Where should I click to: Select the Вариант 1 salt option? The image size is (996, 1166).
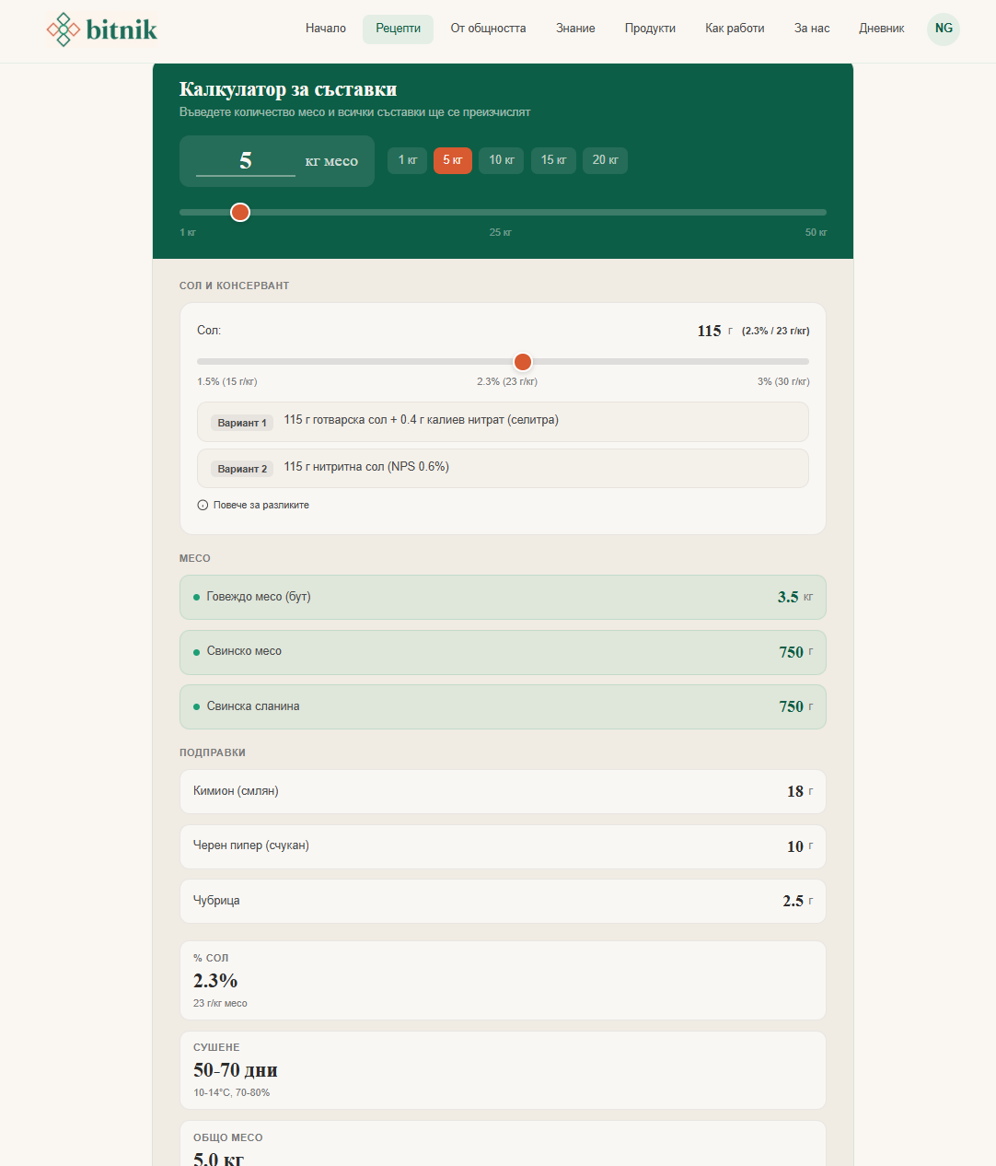[503, 422]
